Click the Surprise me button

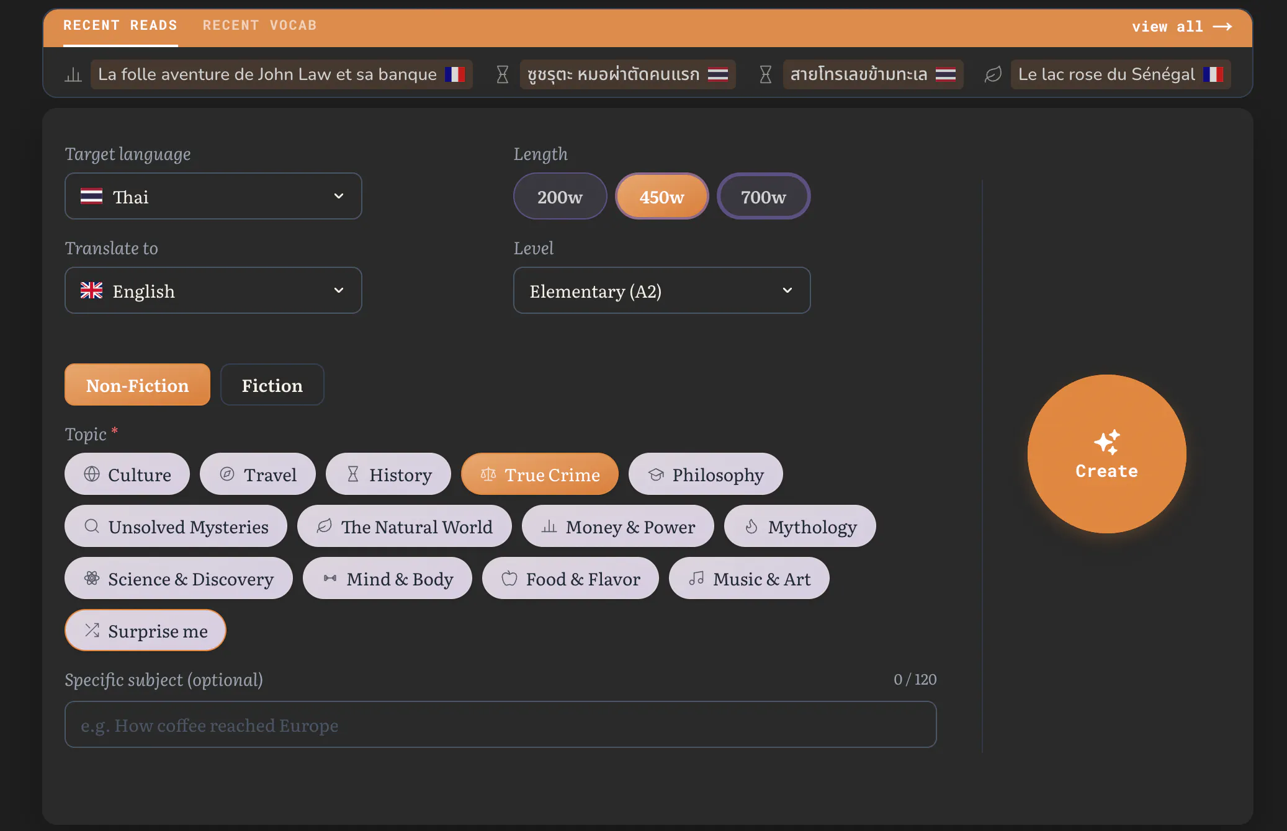pyautogui.click(x=146, y=630)
